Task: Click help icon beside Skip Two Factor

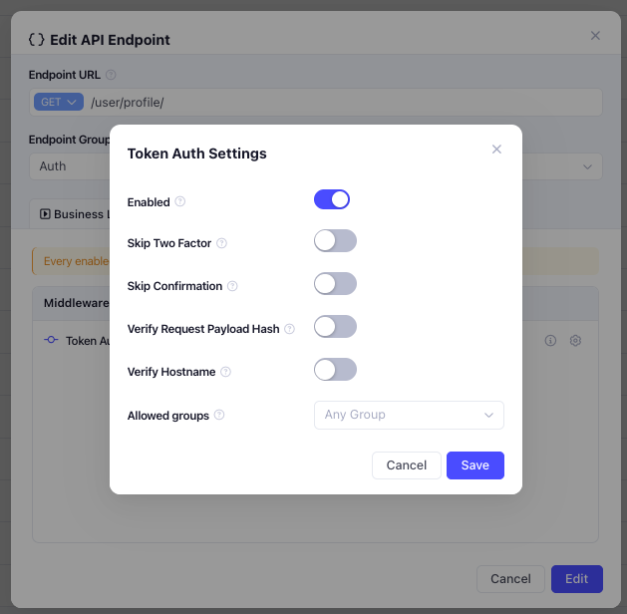Action: (221, 243)
